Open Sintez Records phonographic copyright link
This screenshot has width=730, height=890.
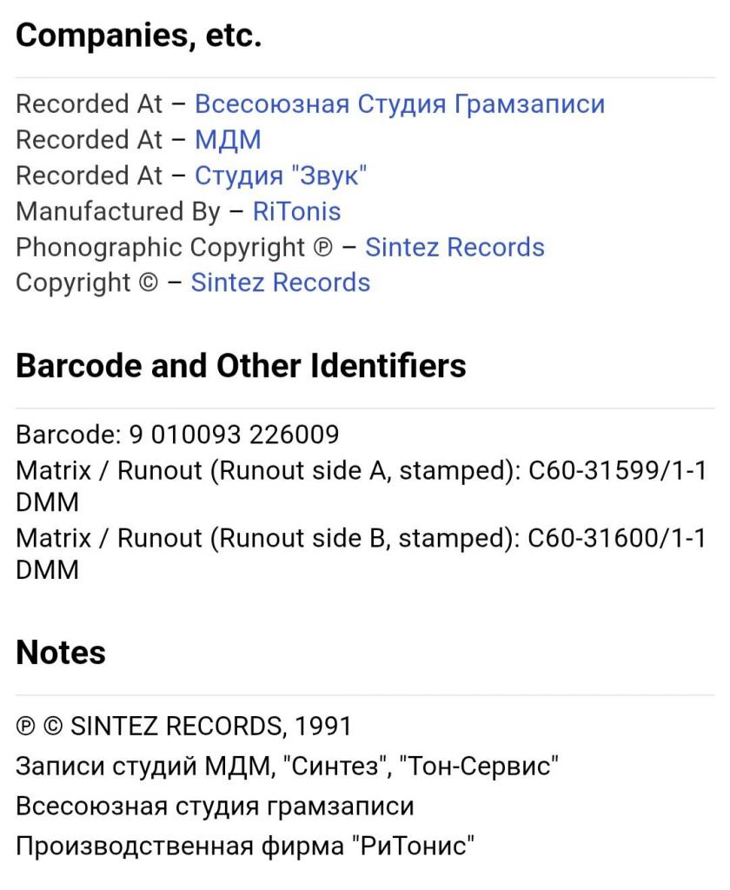point(455,248)
